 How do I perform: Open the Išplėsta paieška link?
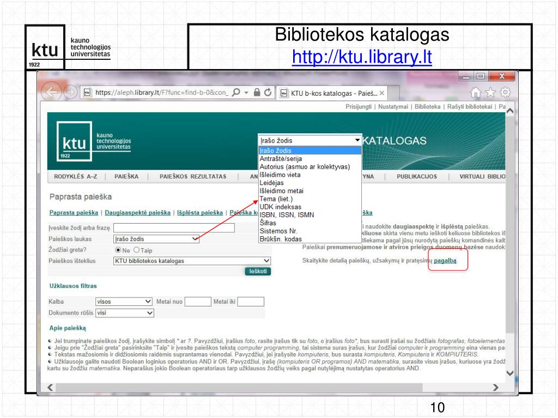click(200, 213)
